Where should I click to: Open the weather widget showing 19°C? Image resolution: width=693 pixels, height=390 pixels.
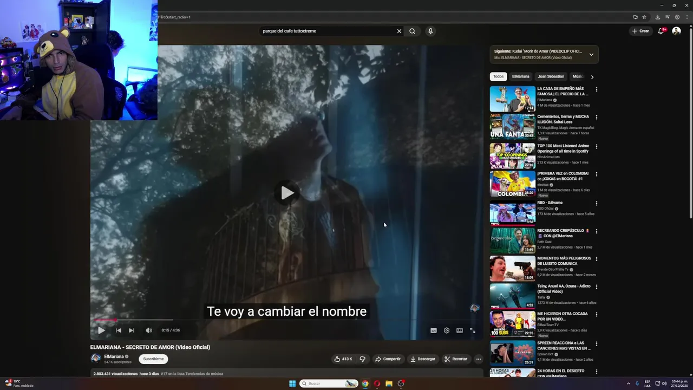point(19,383)
